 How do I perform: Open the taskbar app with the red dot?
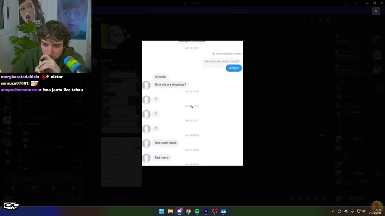coord(215,211)
